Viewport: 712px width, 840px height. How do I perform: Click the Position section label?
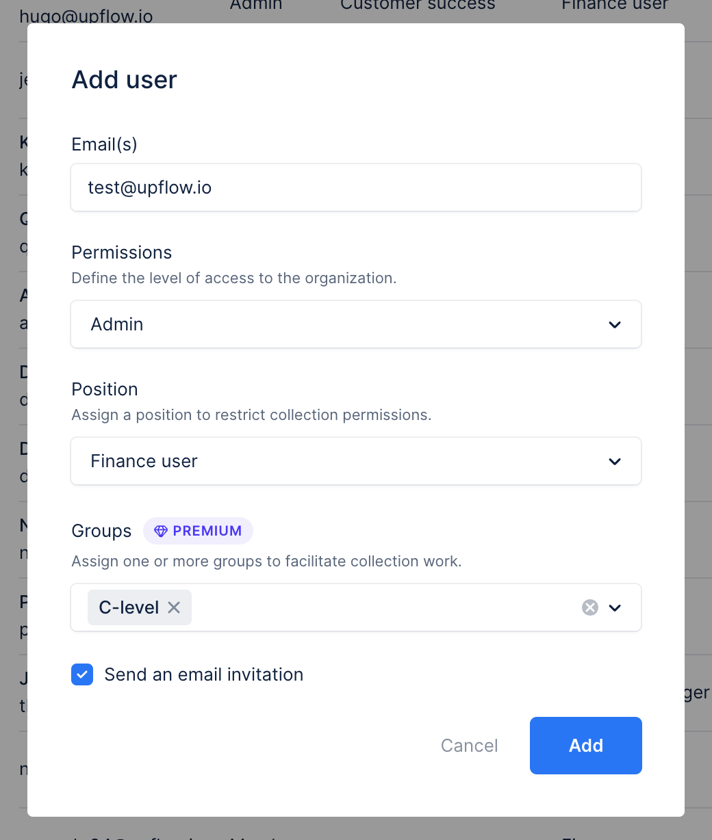tap(105, 389)
